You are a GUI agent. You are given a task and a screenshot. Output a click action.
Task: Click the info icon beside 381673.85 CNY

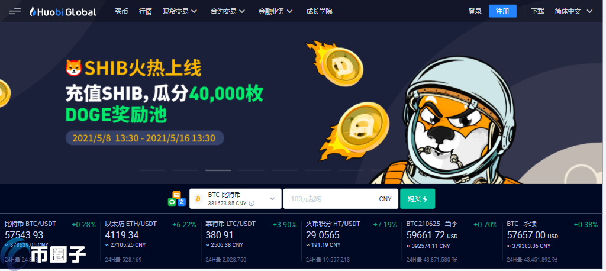click(x=252, y=203)
